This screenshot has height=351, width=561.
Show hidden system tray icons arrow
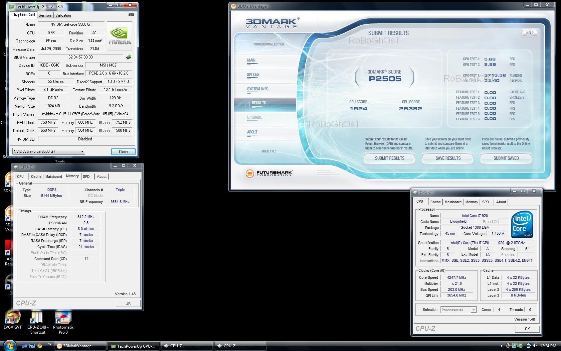(x=501, y=346)
